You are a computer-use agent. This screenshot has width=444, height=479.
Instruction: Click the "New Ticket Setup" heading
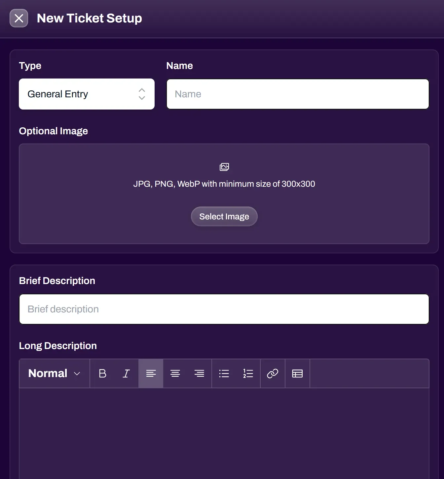pyautogui.click(x=90, y=18)
